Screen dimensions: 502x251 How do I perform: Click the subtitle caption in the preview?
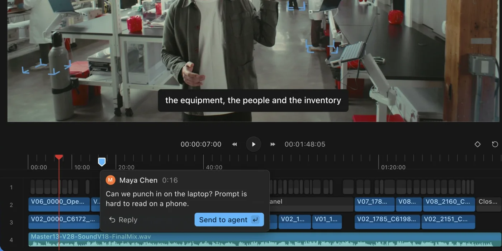(x=253, y=100)
